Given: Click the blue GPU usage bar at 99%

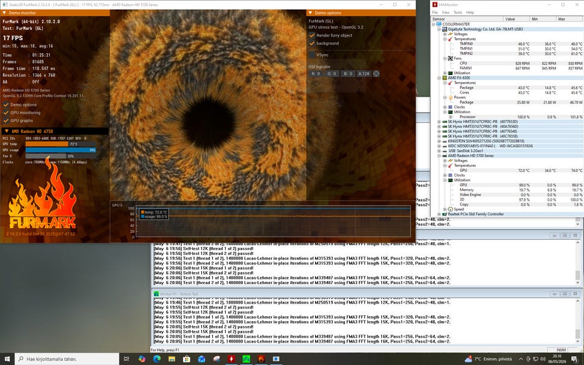Looking at the screenshot, I should 60,150.
